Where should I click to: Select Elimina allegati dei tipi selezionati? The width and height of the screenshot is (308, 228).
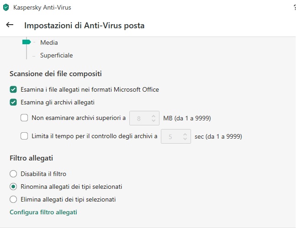point(13,199)
